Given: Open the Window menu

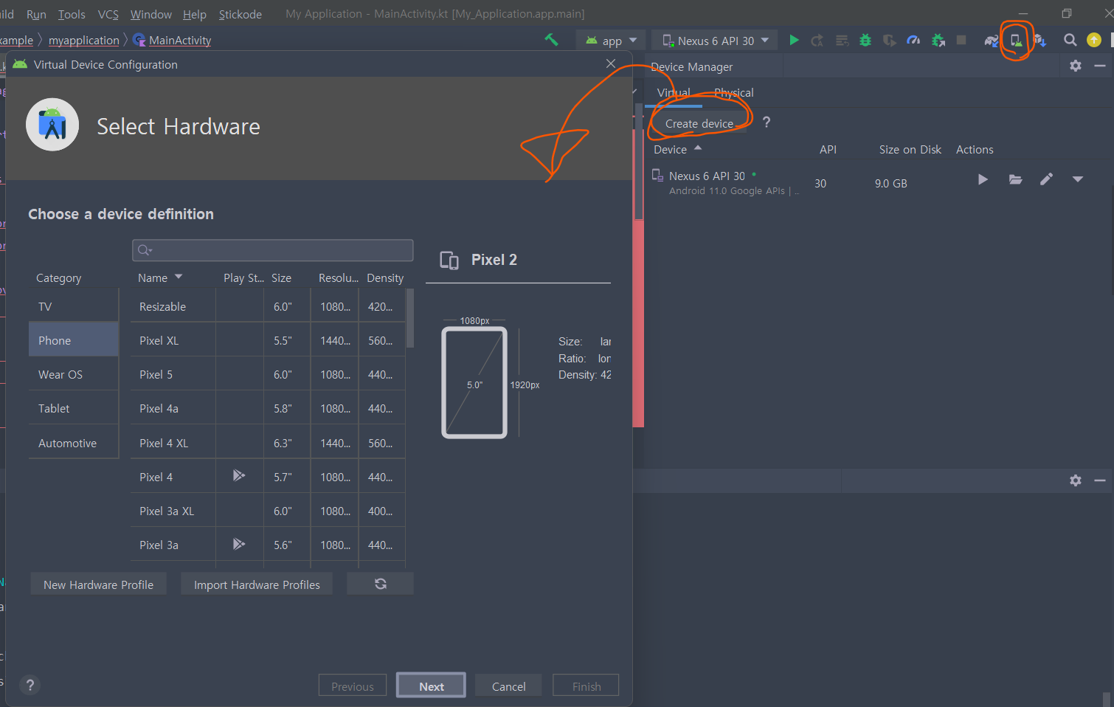Looking at the screenshot, I should [x=151, y=14].
